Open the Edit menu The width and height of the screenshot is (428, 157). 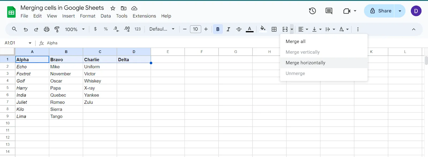click(37, 16)
